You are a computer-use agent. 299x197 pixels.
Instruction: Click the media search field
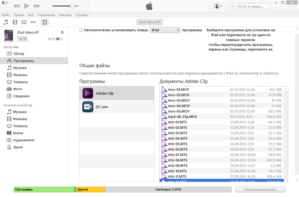[250, 6]
